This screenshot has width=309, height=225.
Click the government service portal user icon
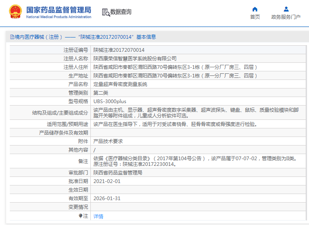coord(286,9)
